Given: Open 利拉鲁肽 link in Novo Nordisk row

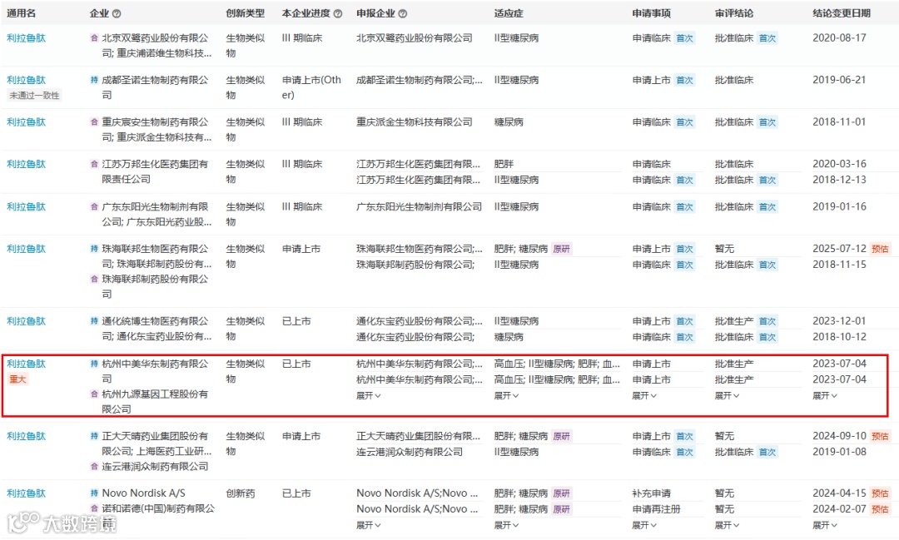Looking at the screenshot, I should point(27,493).
